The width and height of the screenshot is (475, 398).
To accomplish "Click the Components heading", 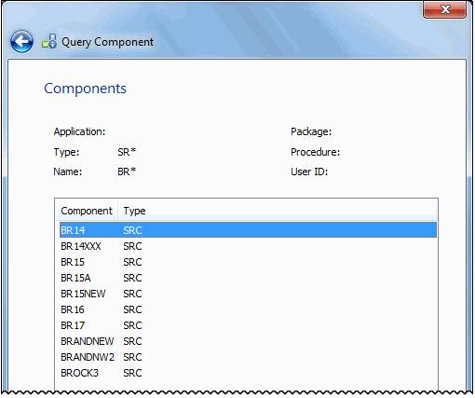I will point(85,89).
